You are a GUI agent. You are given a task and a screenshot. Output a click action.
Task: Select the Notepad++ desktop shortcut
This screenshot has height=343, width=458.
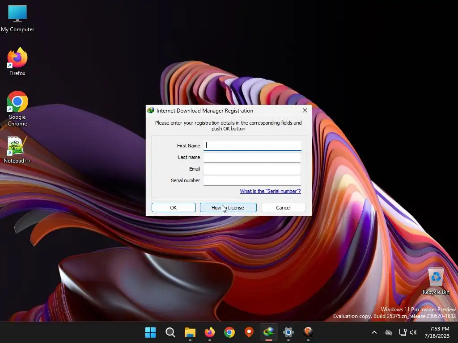(17, 150)
